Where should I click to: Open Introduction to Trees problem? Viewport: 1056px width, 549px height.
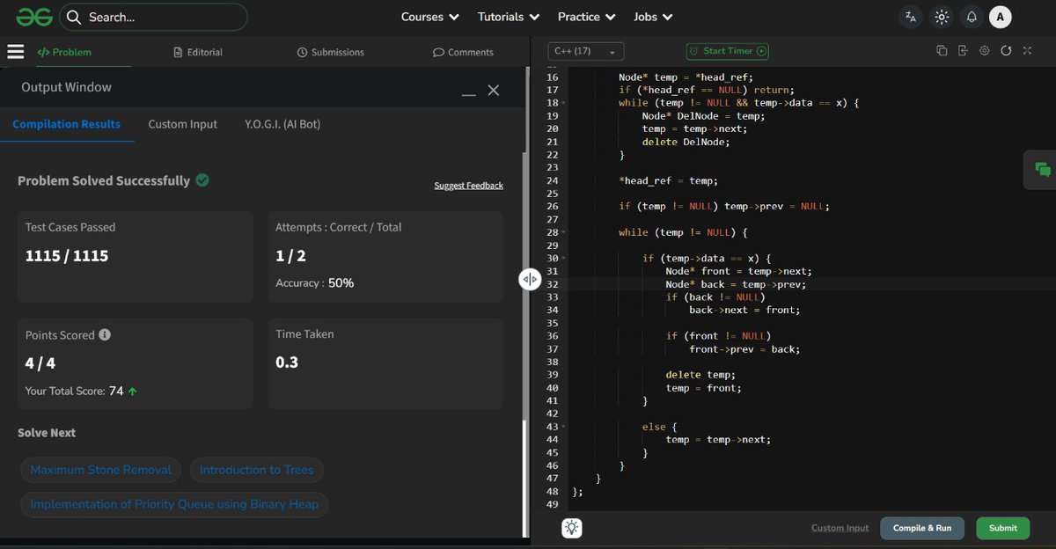pyautogui.click(x=256, y=470)
